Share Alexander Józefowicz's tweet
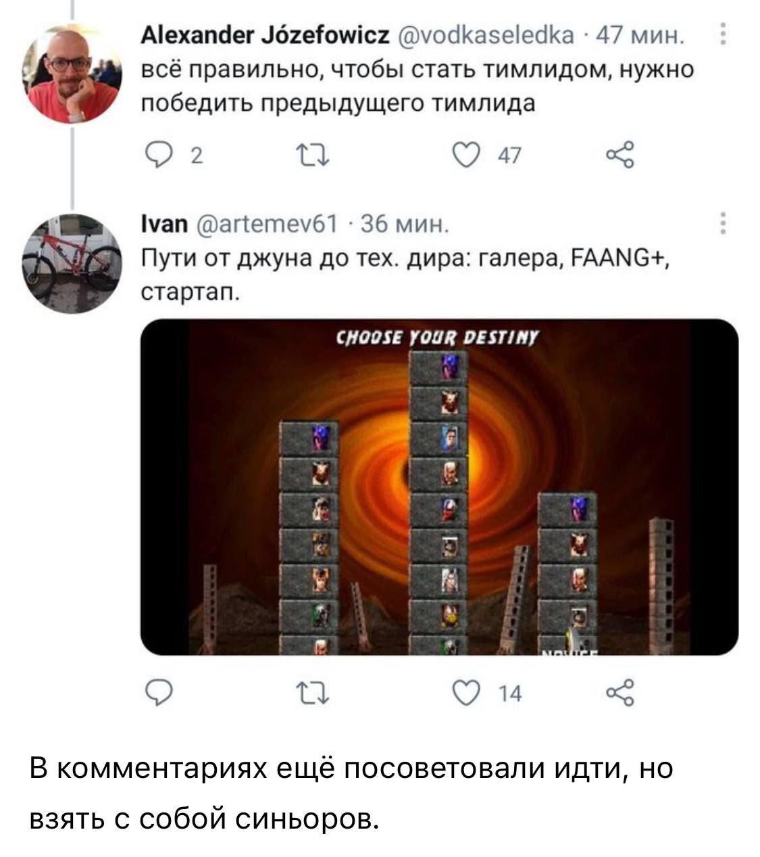This screenshot has width=760, height=857. [x=622, y=156]
